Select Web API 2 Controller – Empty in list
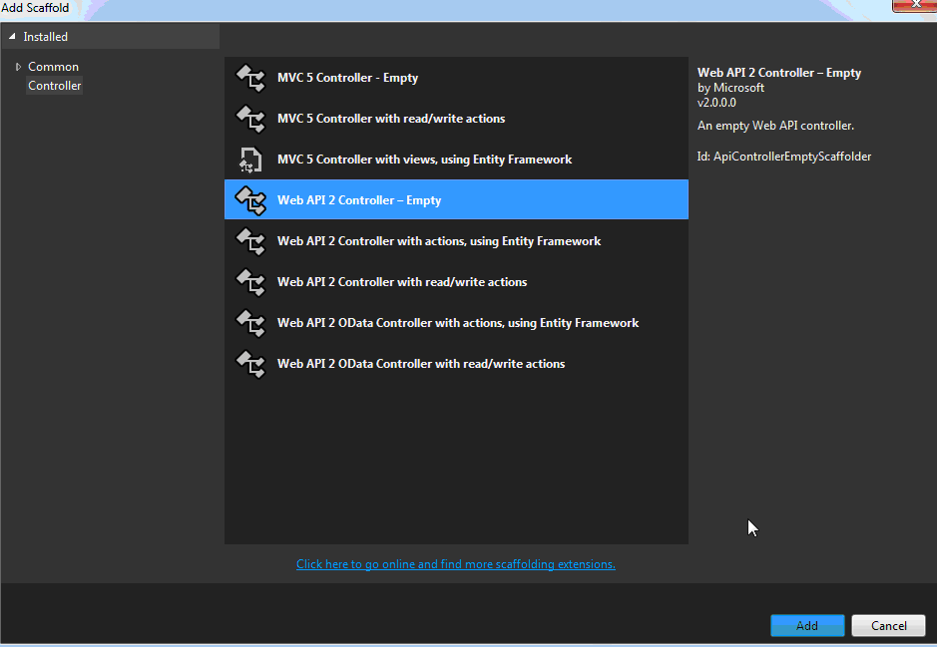The height and width of the screenshot is (647, 937). (x=457, y=200)
